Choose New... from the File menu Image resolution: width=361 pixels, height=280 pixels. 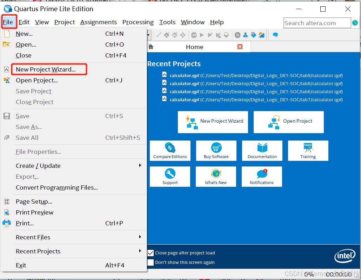(x=74, y=34)
